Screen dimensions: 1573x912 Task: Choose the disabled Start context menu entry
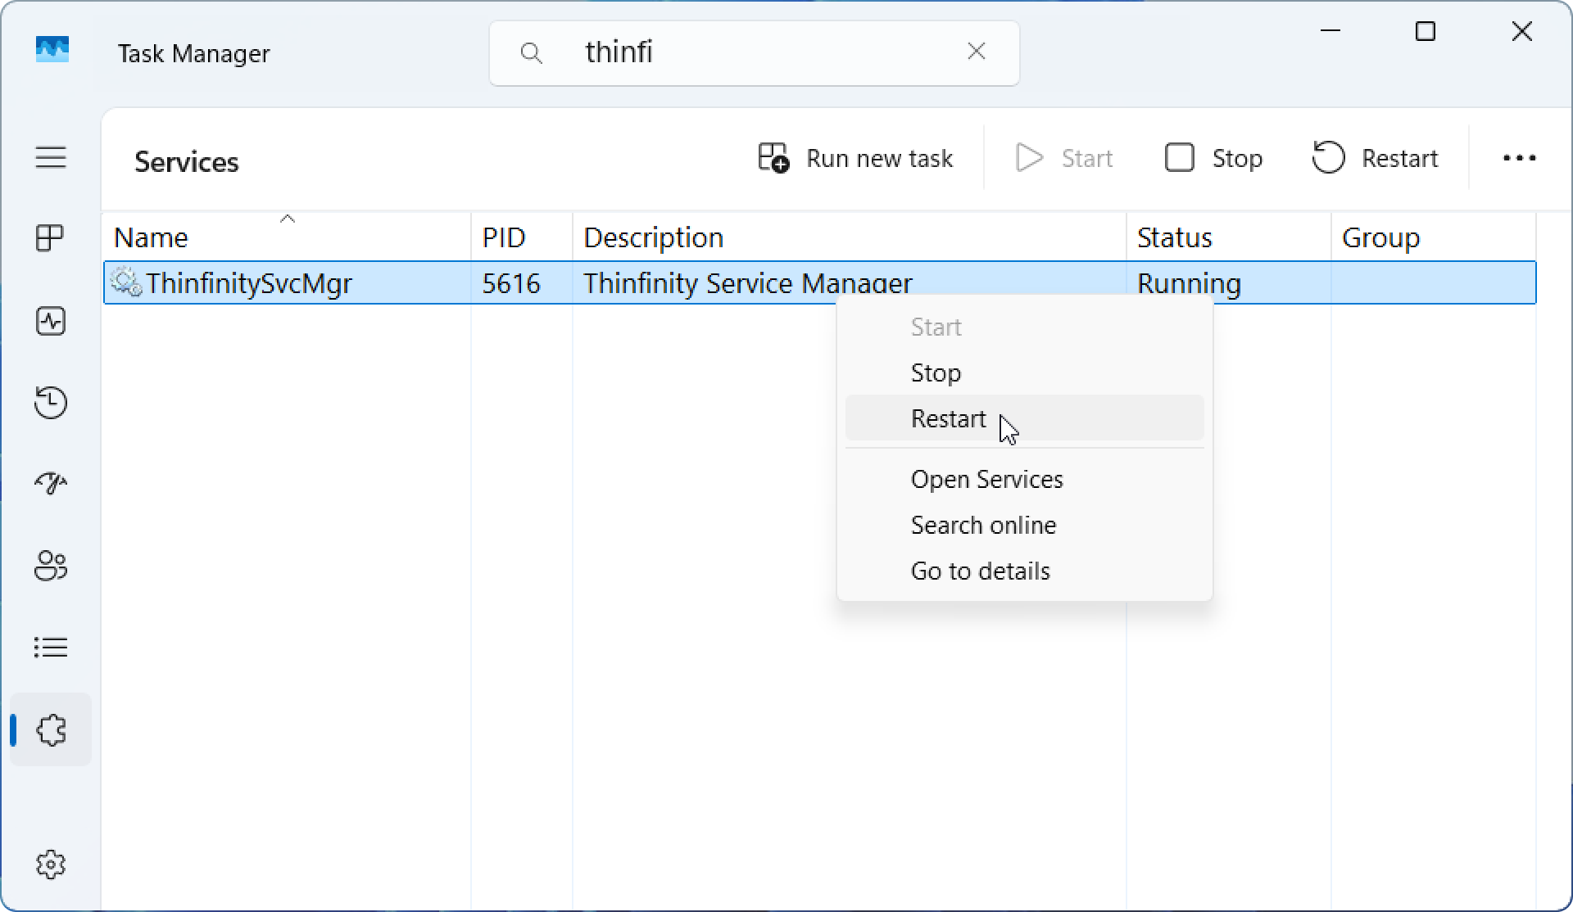[1024, 327]
